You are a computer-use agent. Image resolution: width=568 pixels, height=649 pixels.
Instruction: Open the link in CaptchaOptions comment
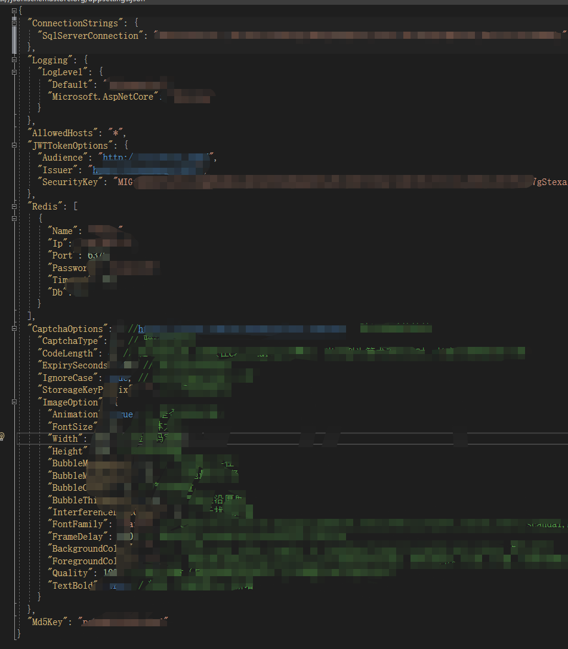pyautogui.click(x=242, y=329)
